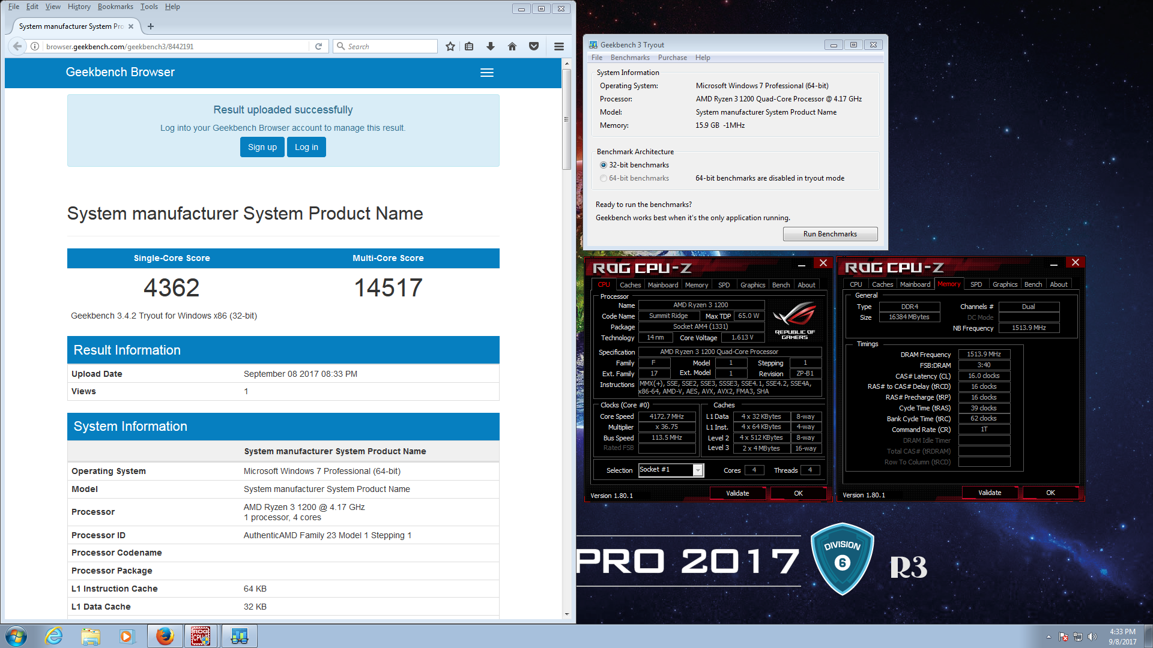Click Log in button
This screenshot has height=648, width=1153.
click(306, 147)
